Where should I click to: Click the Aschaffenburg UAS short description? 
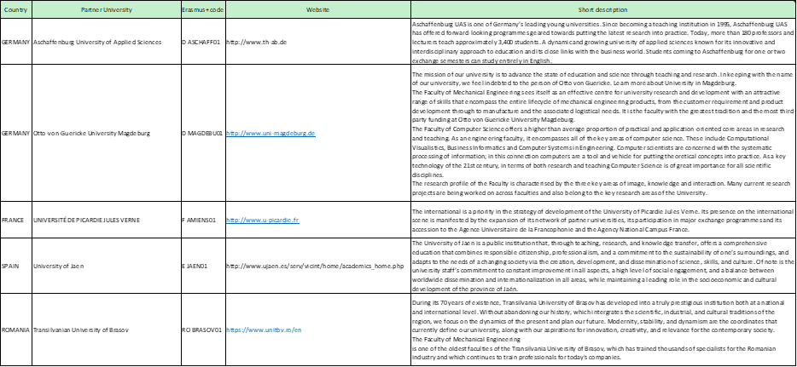[602, 42]
